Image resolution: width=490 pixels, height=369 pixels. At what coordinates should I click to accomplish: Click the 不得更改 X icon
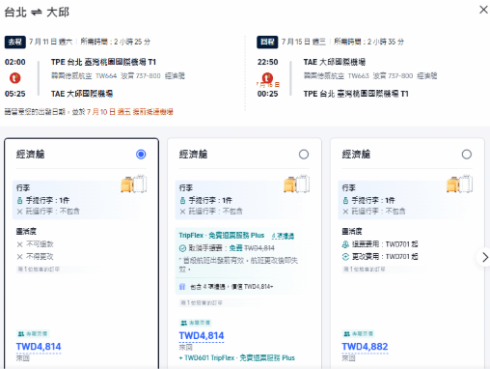point(19,257)
